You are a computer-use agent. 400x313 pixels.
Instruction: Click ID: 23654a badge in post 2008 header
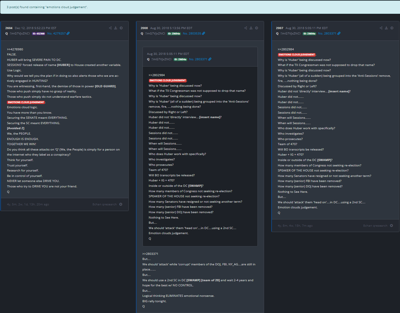pyautogui.click(x=174, y=34)
